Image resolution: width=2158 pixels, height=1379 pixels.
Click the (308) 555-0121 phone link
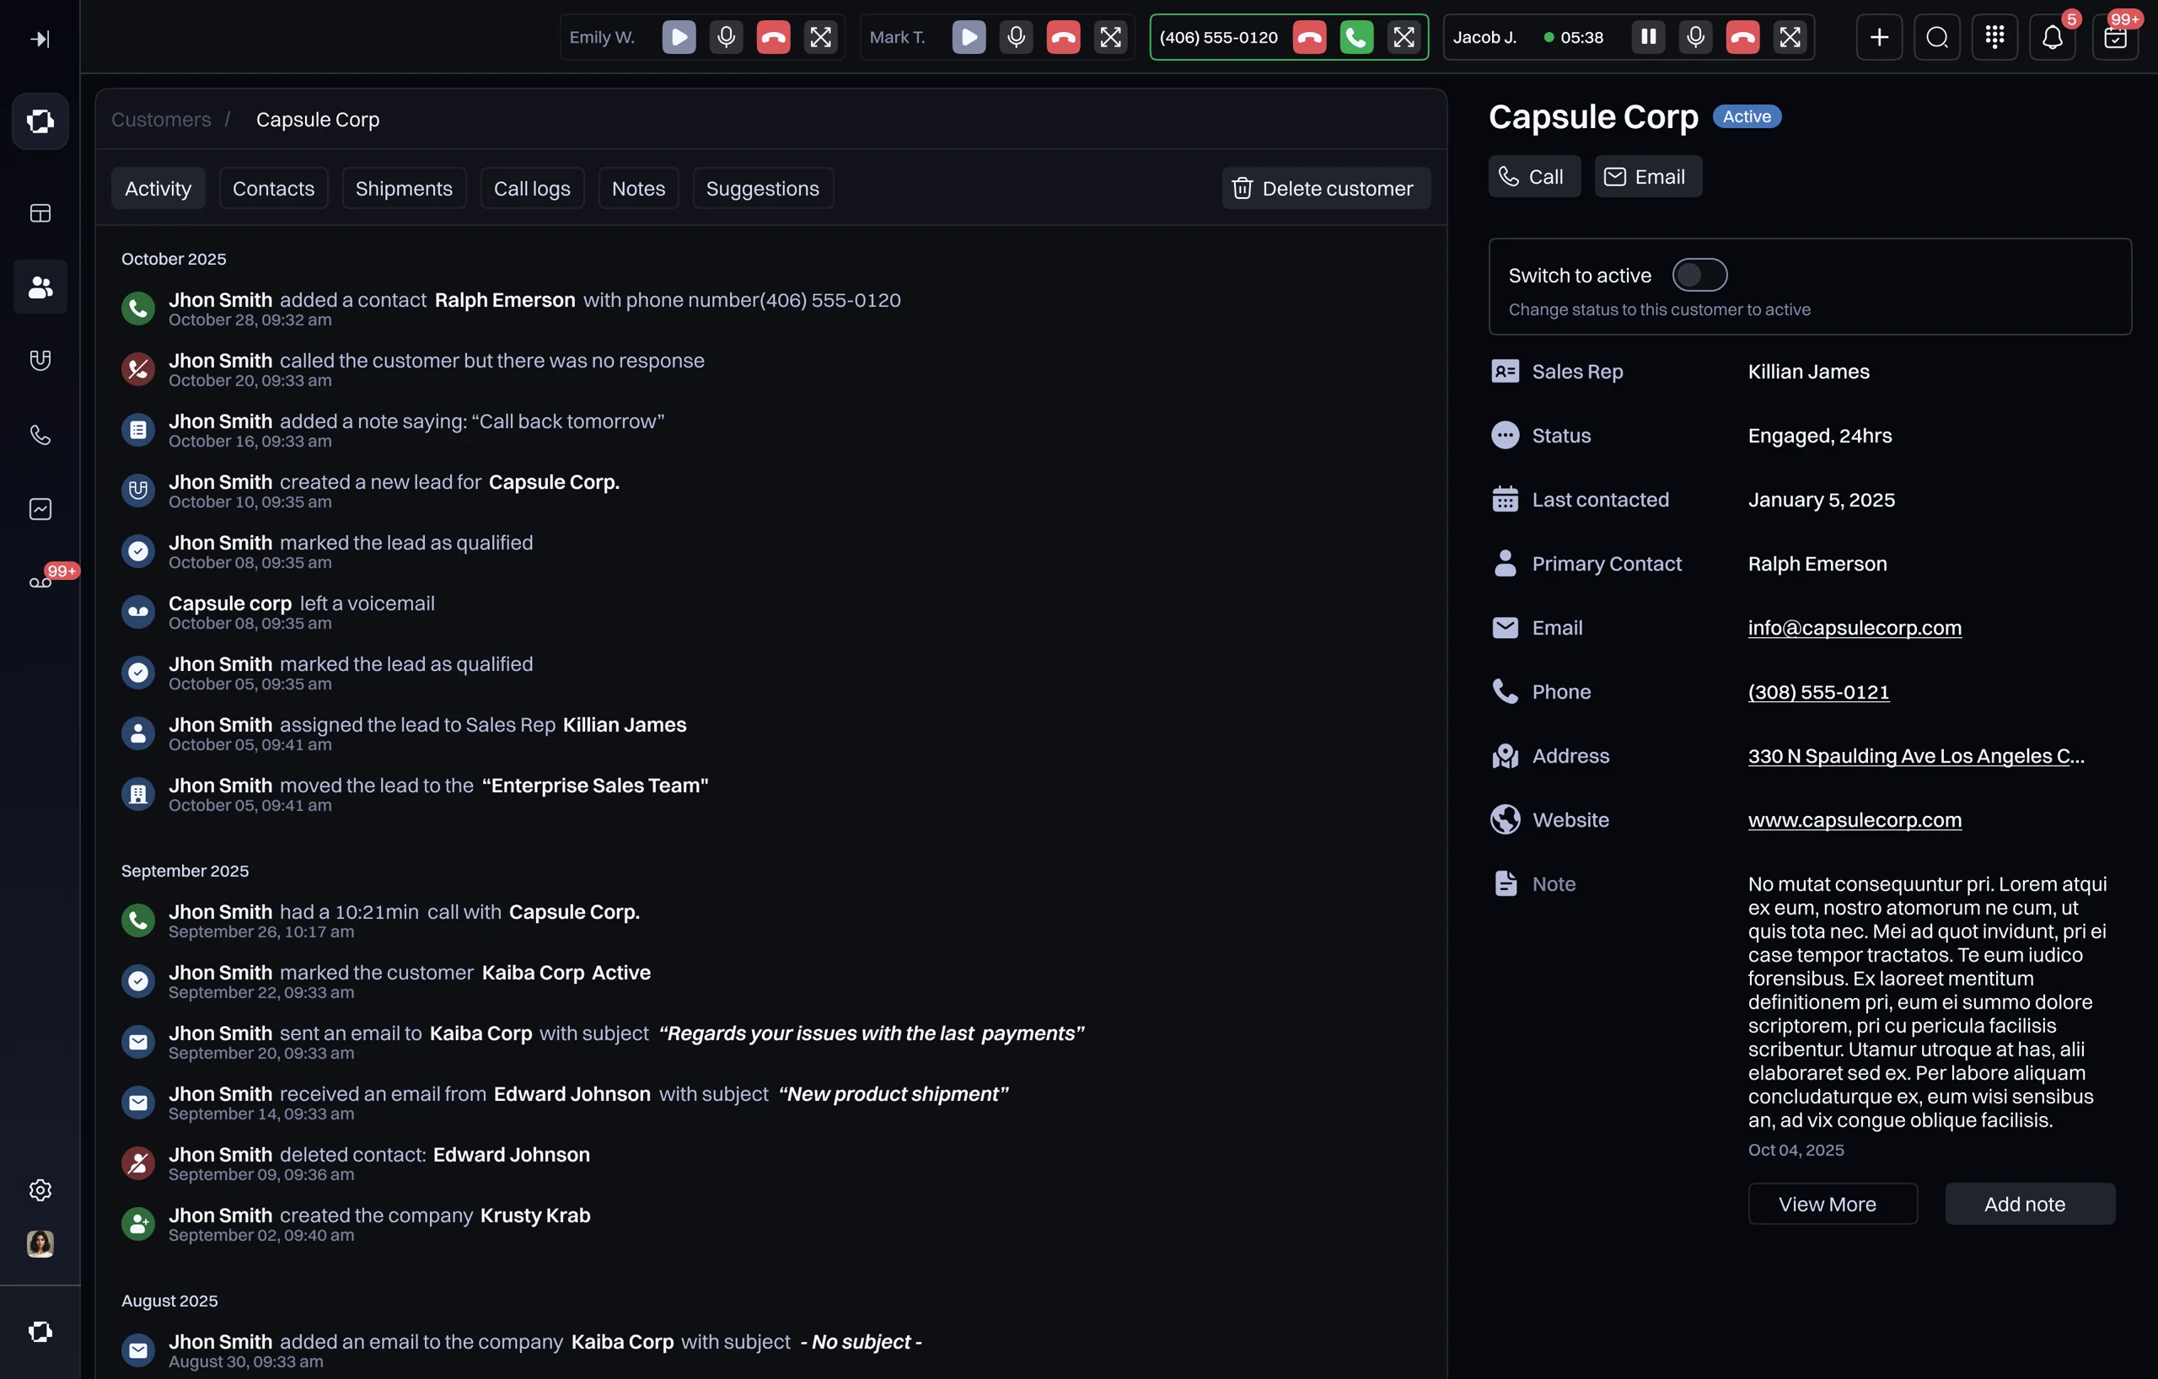pyautogui.click(x=1818, y=692)
